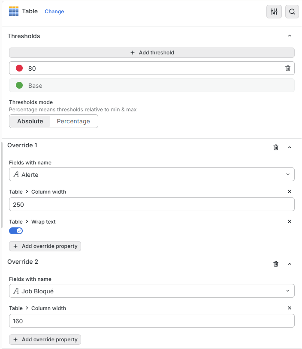Click the Table visualization icon
This screenshot has width=302, height=349.
click(x=14, y=12)
